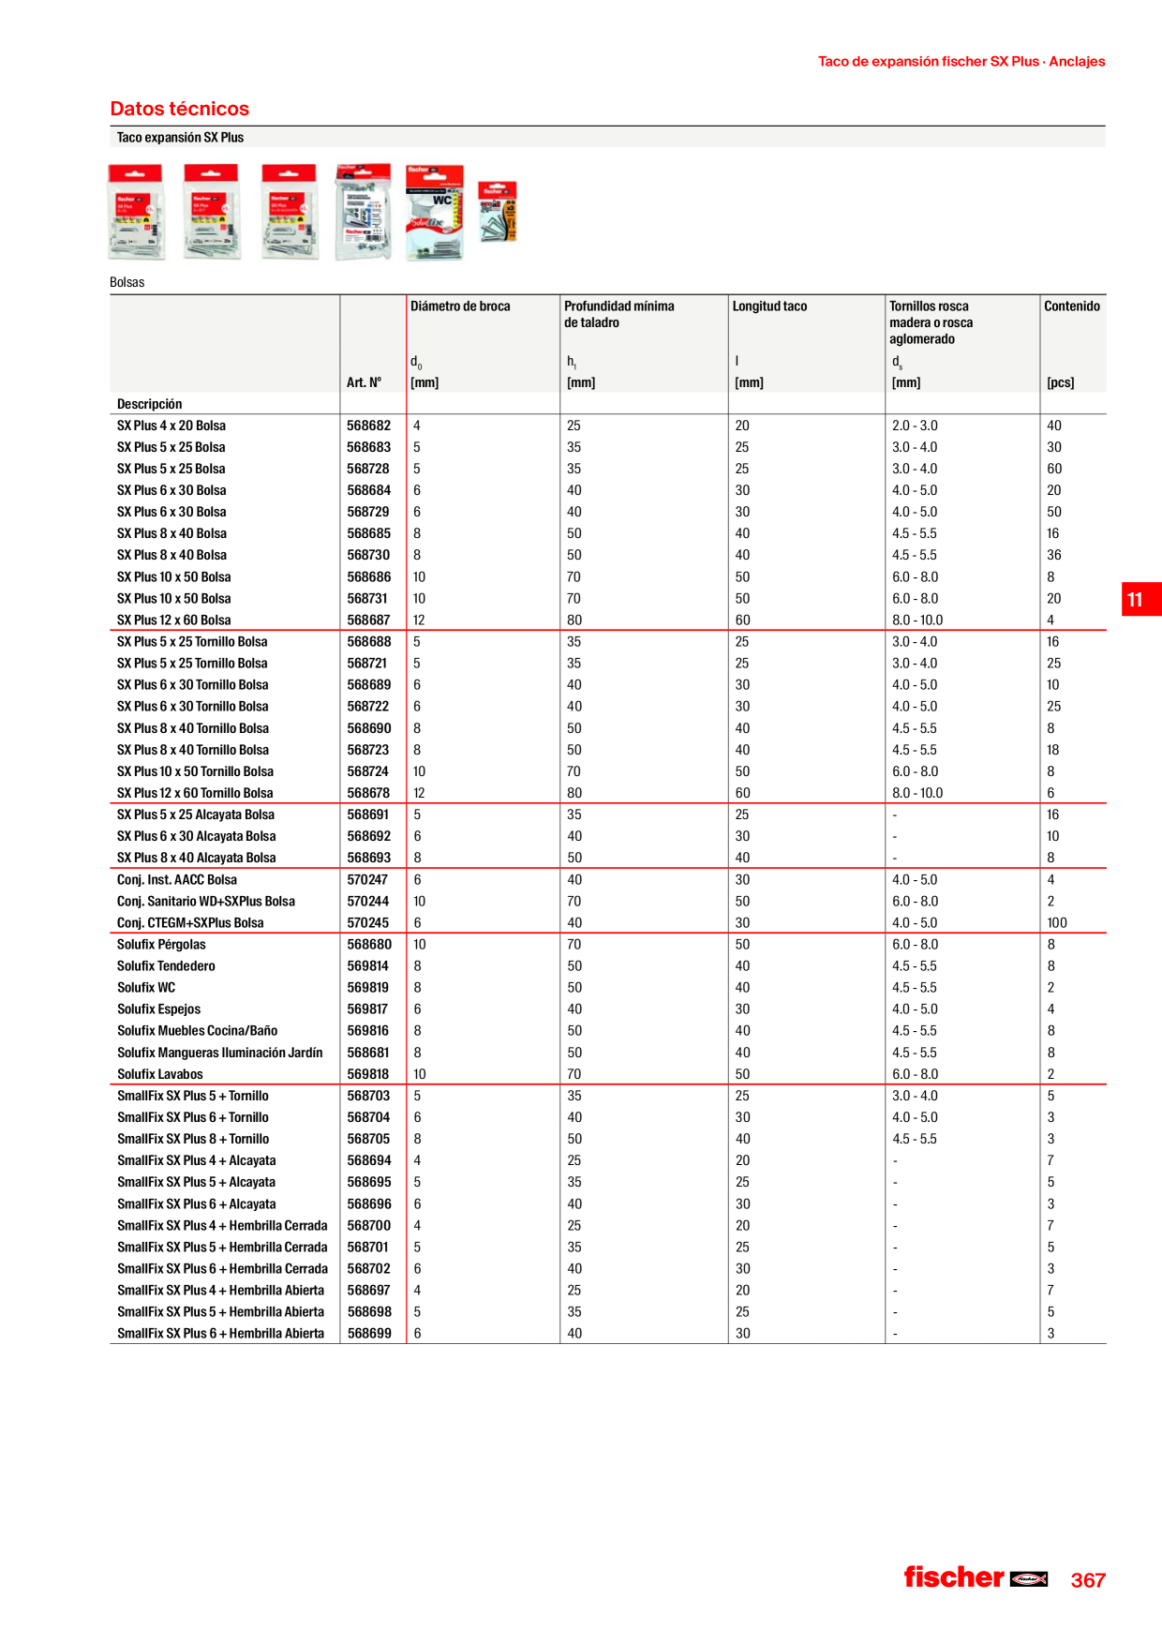
Task: Click the 'Solufix Pérgolas' description
Action: point(161,945)
